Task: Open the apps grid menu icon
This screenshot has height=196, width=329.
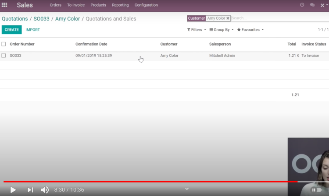Action: click(x=4, y=5)
